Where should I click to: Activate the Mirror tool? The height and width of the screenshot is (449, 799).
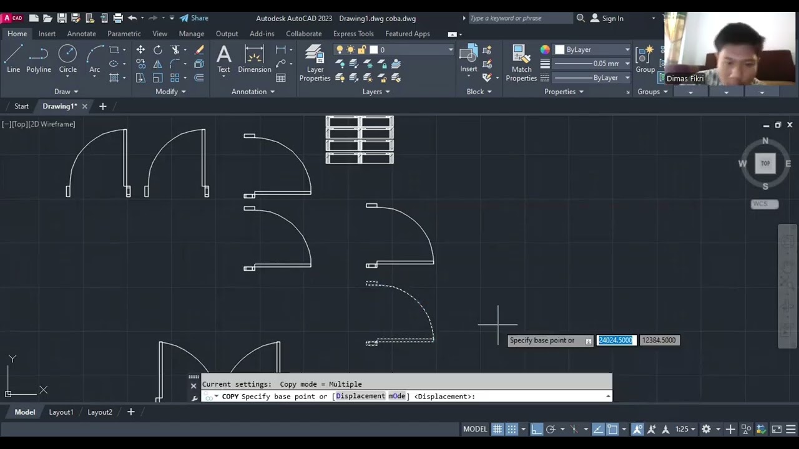pos(158,64)
